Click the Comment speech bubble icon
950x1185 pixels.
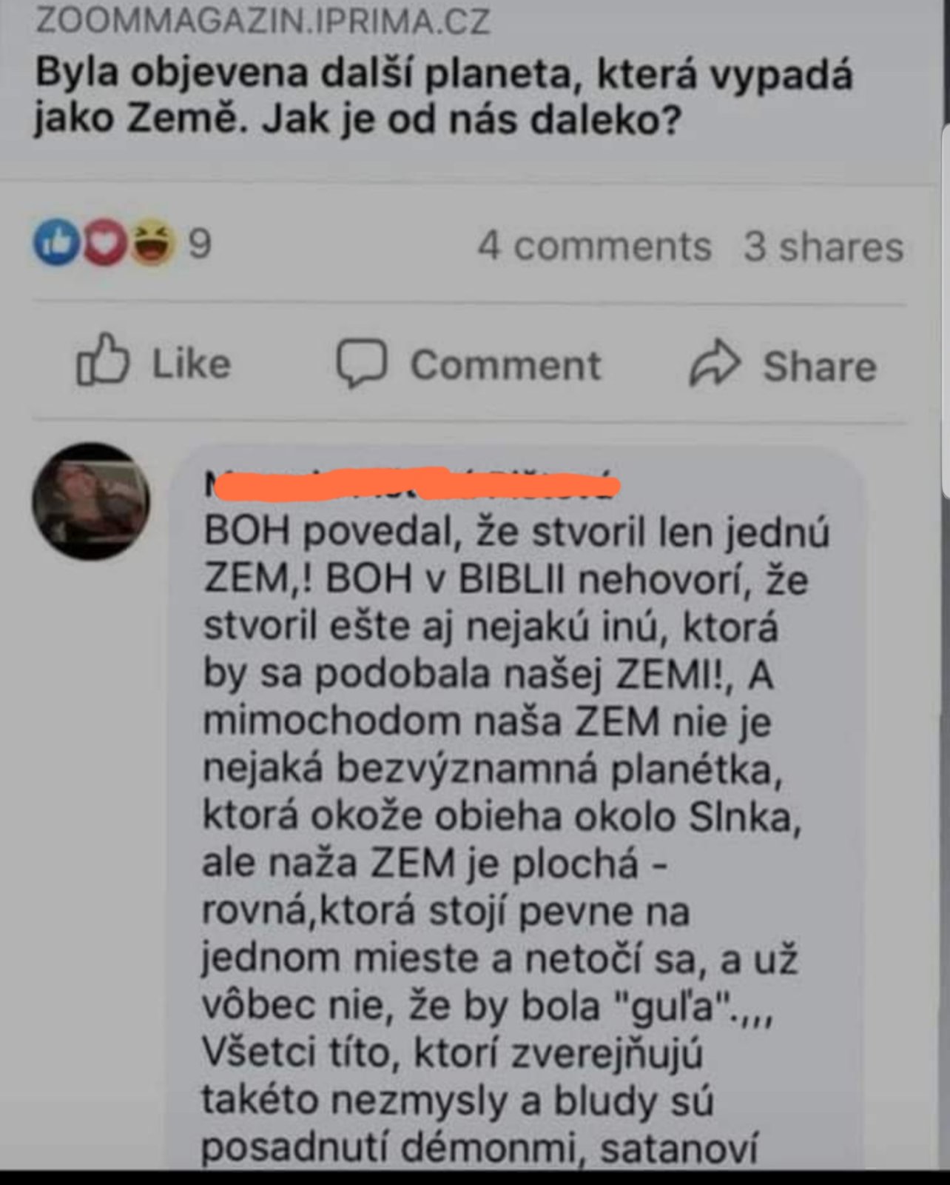(x=362, y=364)
